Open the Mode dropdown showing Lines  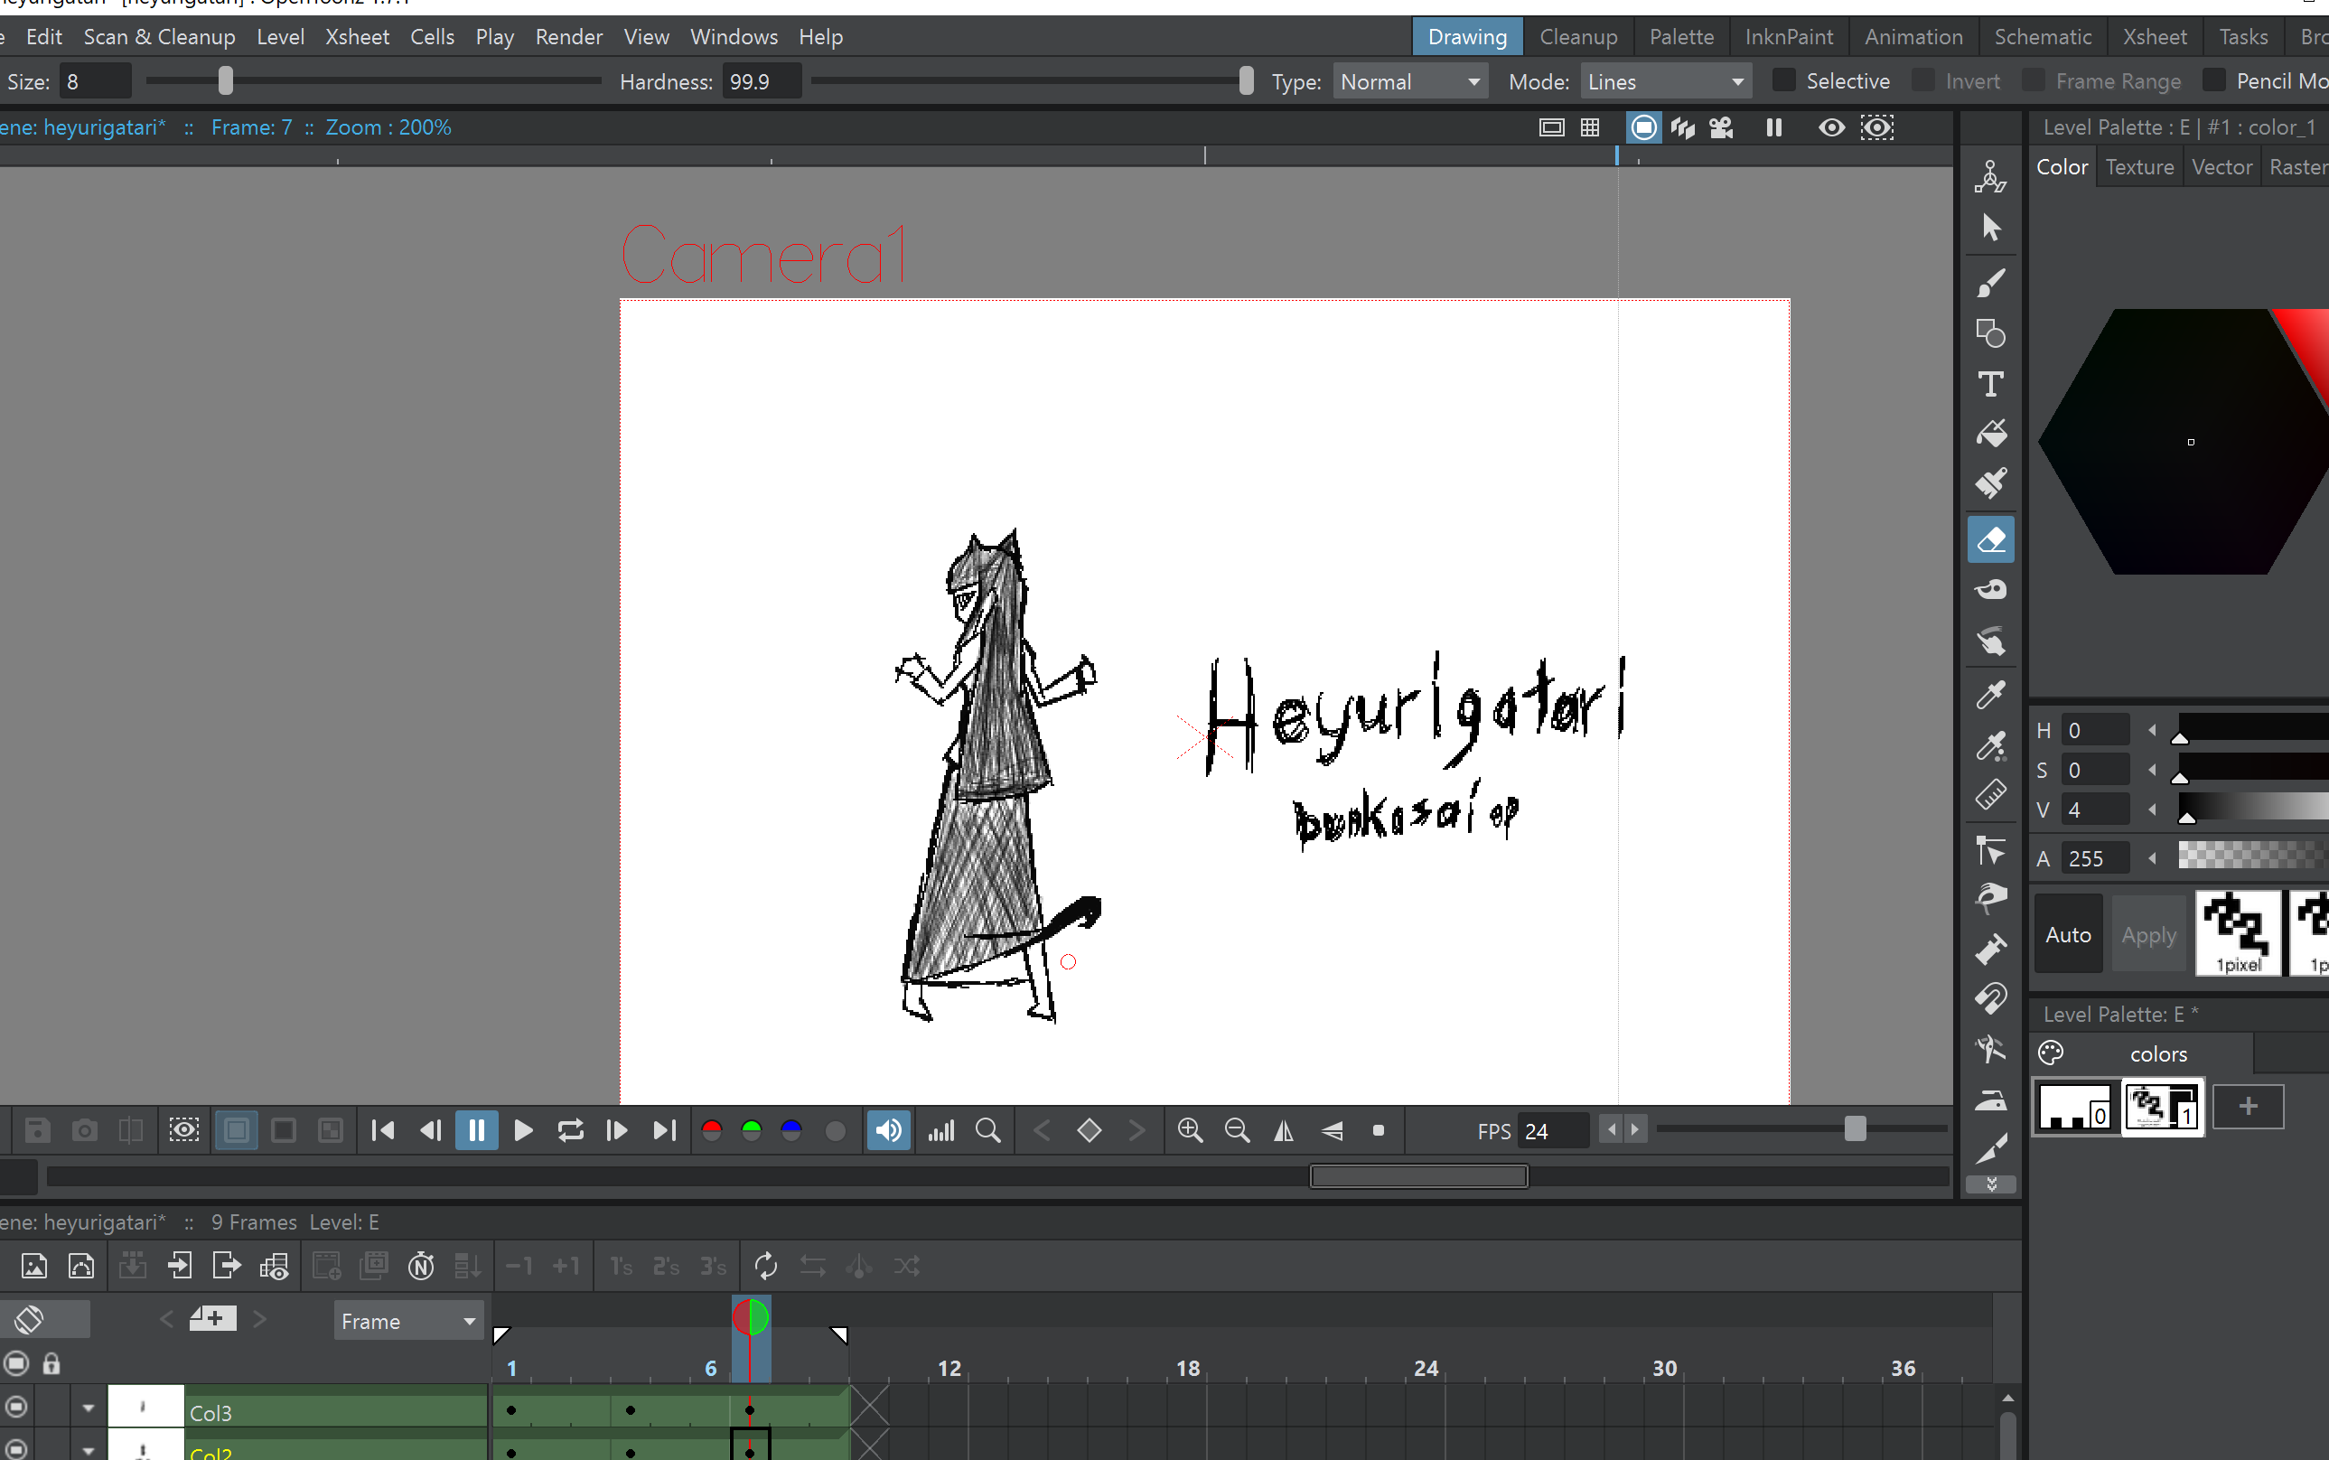(x=1666, y=82)
